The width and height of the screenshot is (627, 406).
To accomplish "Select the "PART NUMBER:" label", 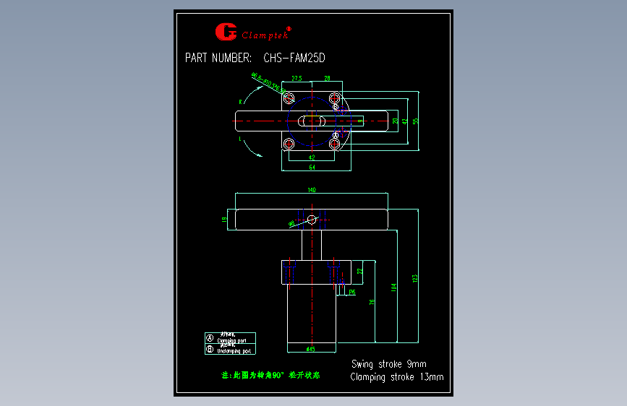I will coord(218,58).
